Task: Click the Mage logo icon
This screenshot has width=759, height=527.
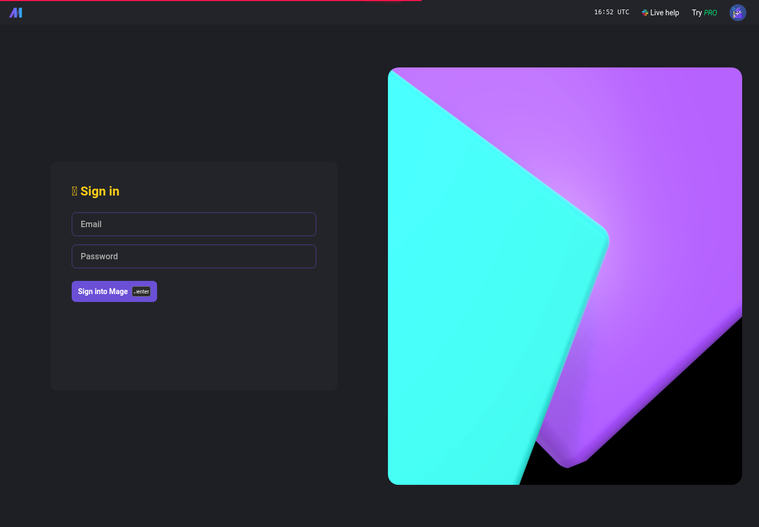Action: point(16,13)
